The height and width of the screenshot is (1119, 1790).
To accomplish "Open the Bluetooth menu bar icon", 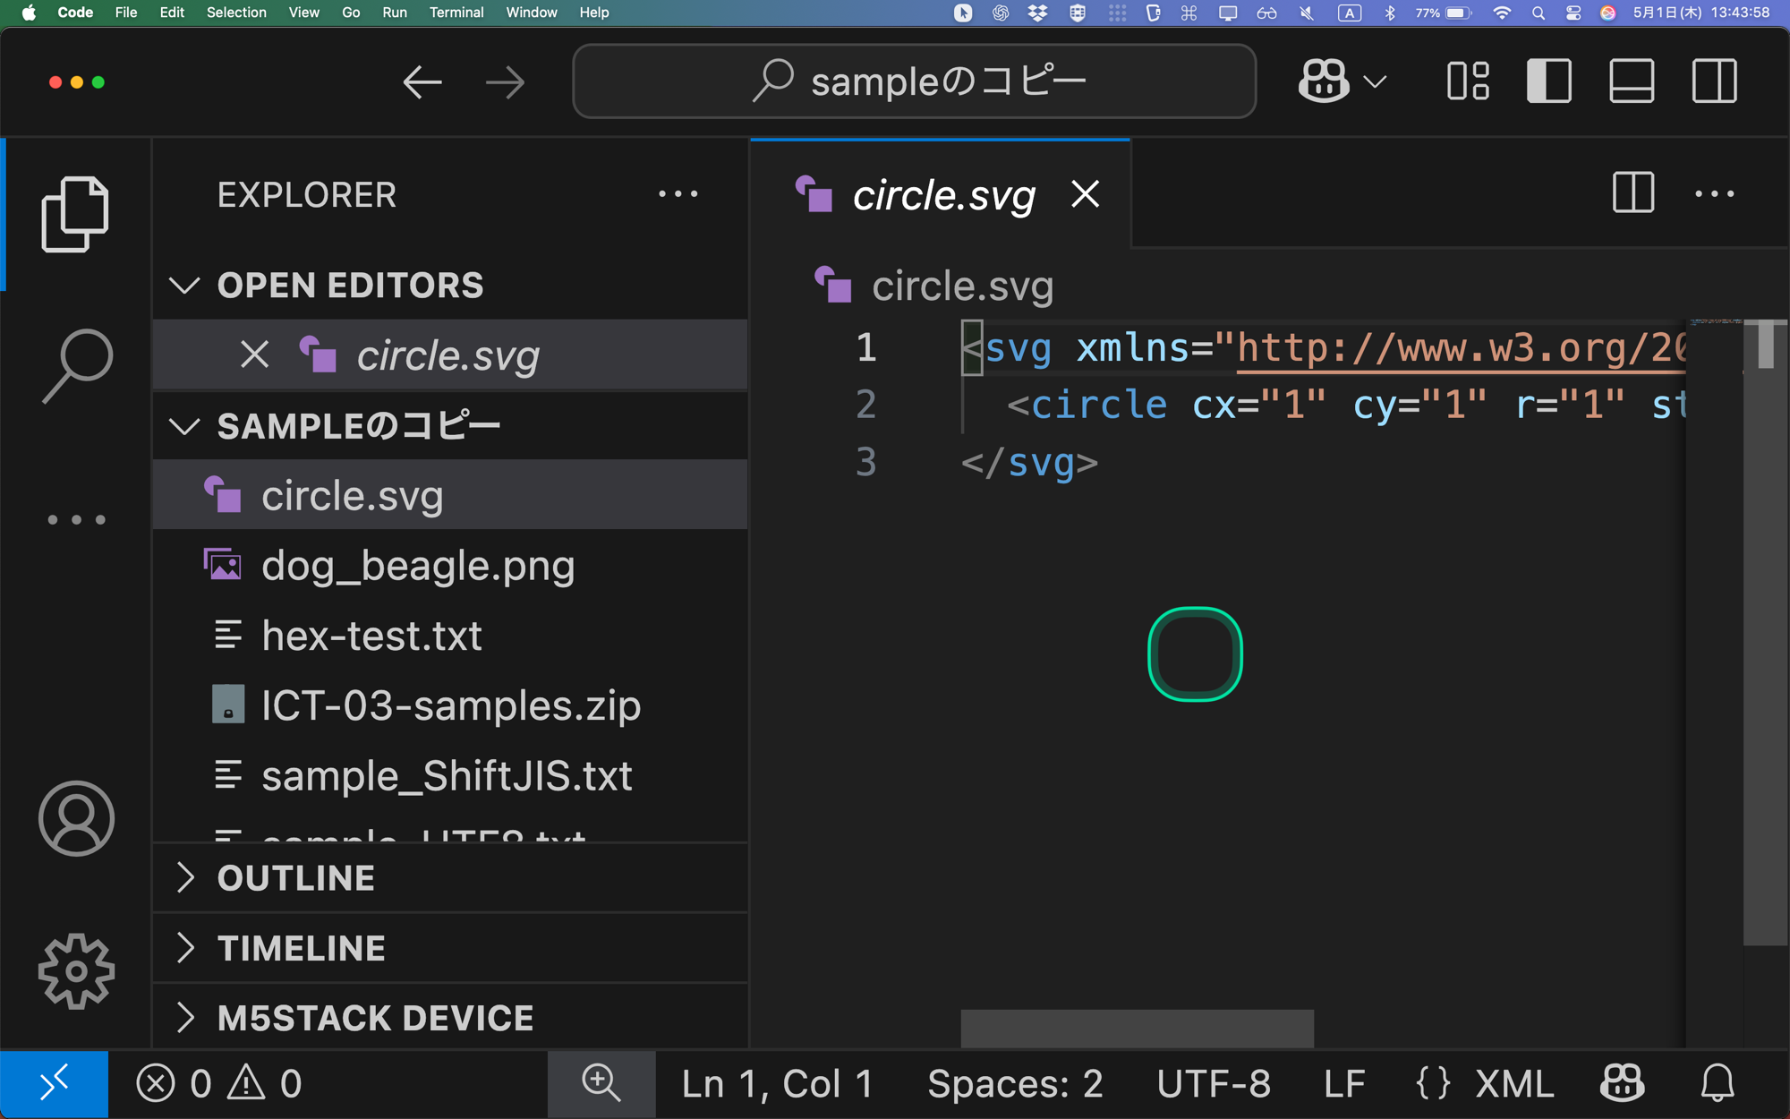I will tap(1390, 13).
